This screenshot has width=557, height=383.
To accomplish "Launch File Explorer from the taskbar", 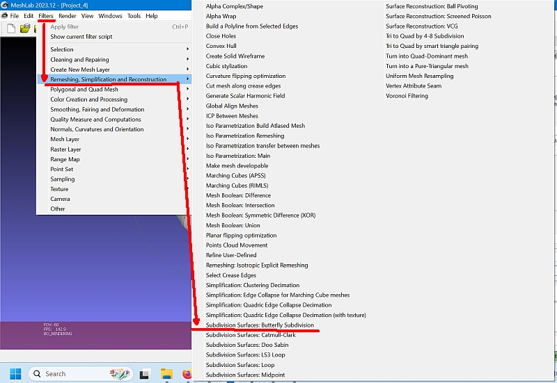I will coord(166,374).
